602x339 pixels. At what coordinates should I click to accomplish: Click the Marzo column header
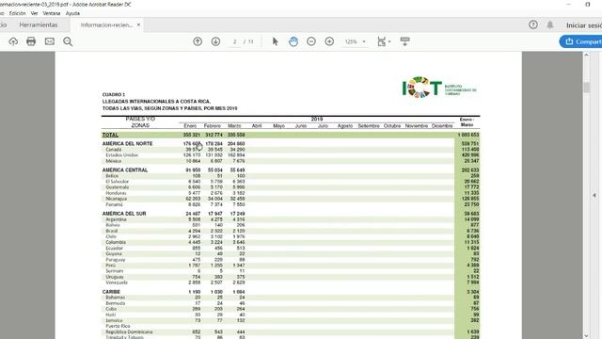pyautogui.click(x=234, y=125)
